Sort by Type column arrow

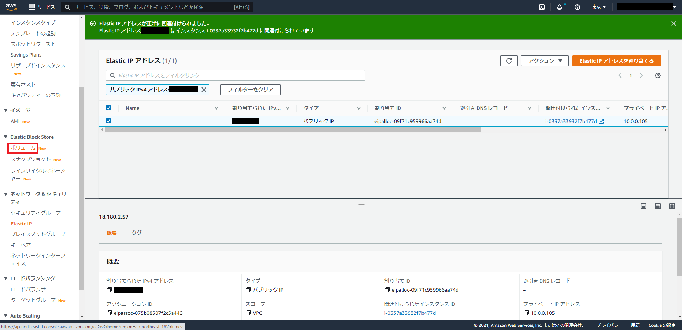tap(358, 108)
